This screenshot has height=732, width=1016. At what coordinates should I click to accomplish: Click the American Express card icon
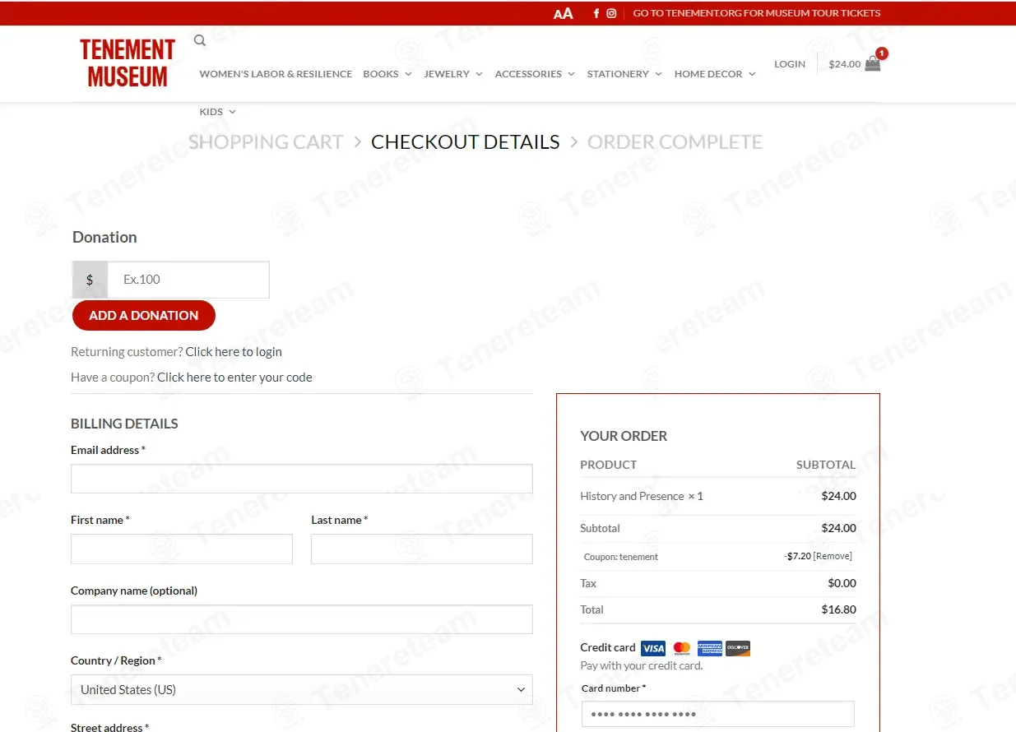pos(710,648)
